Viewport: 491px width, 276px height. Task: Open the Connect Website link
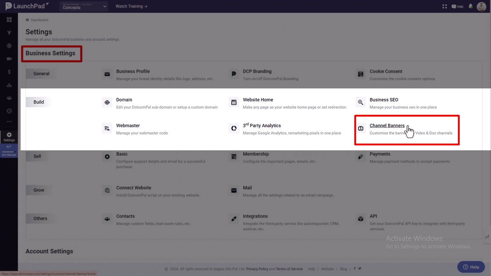pyautogui.click(x=133, y=188)
